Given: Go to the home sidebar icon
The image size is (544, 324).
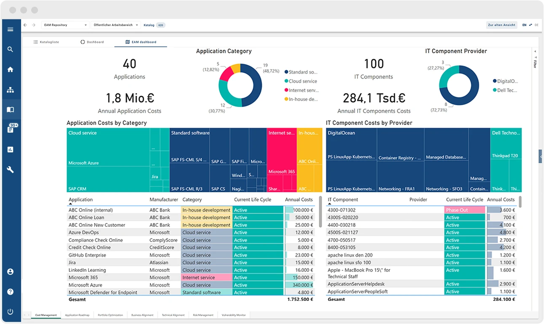Looking at the screenshot, I should pos(11,70).
